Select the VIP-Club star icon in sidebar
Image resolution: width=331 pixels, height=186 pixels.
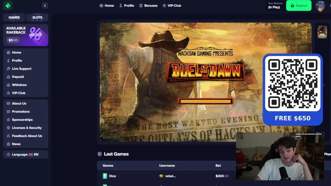[x=9, y=93]
